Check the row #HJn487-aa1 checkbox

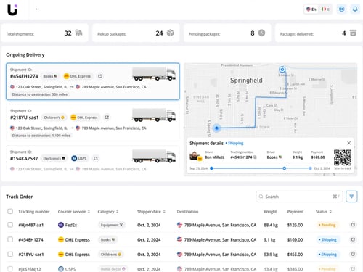(10, 225)
